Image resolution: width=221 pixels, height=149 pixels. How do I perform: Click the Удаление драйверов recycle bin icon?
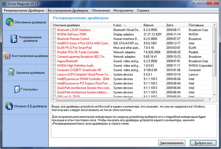click(11, 72)
